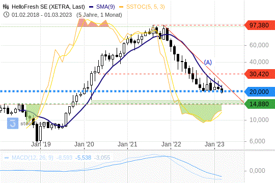275x183 pixels.
Task: Click the Jan '21 time axis marker
Action: pyautogui.click(x=127, y=144)
